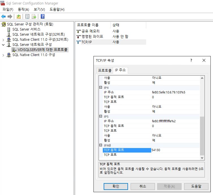
Task: Click the Export list toolbar icon
Action: coord(34,16)
